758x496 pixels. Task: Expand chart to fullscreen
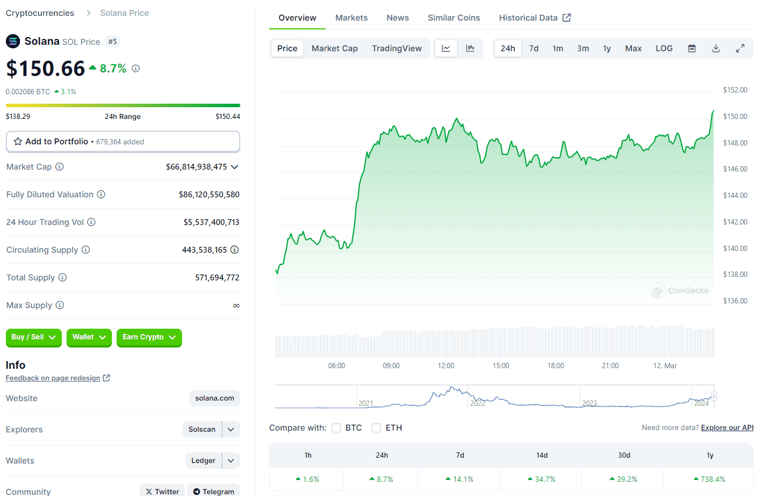click(740, 48)
